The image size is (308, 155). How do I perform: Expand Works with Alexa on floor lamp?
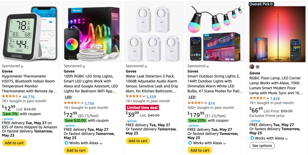(x=287, y=138)
